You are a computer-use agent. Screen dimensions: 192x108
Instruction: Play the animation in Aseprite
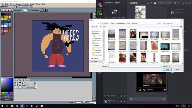point(22,80)
